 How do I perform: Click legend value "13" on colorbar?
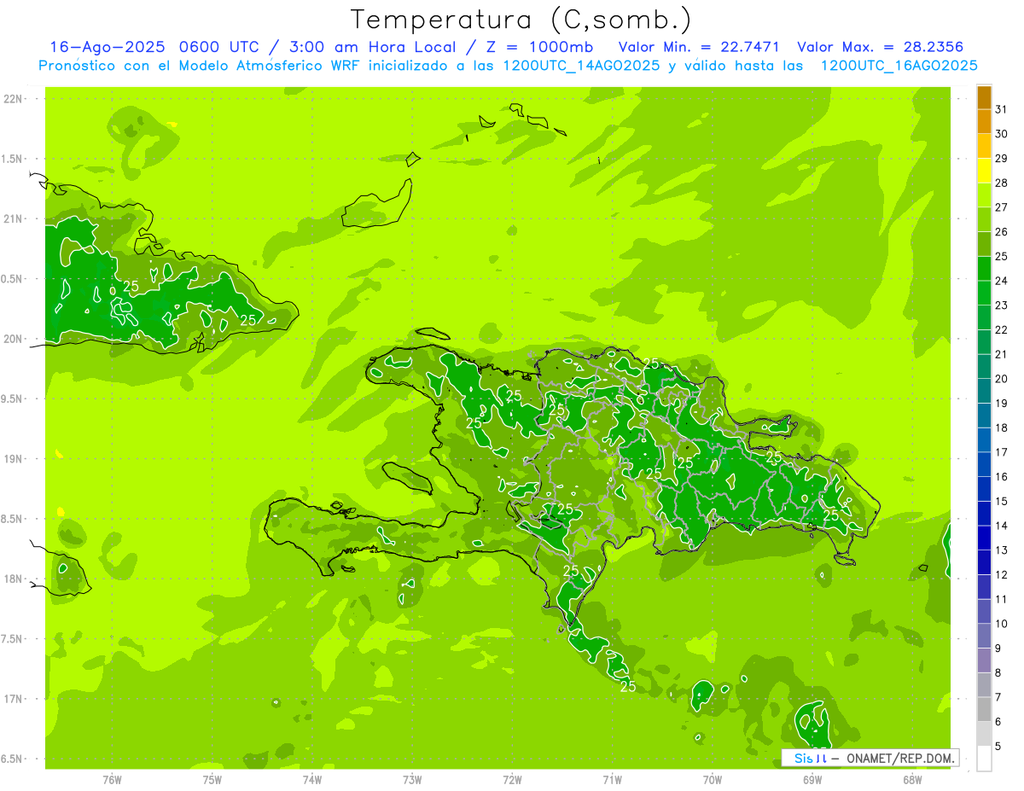tap(1002, 550)
